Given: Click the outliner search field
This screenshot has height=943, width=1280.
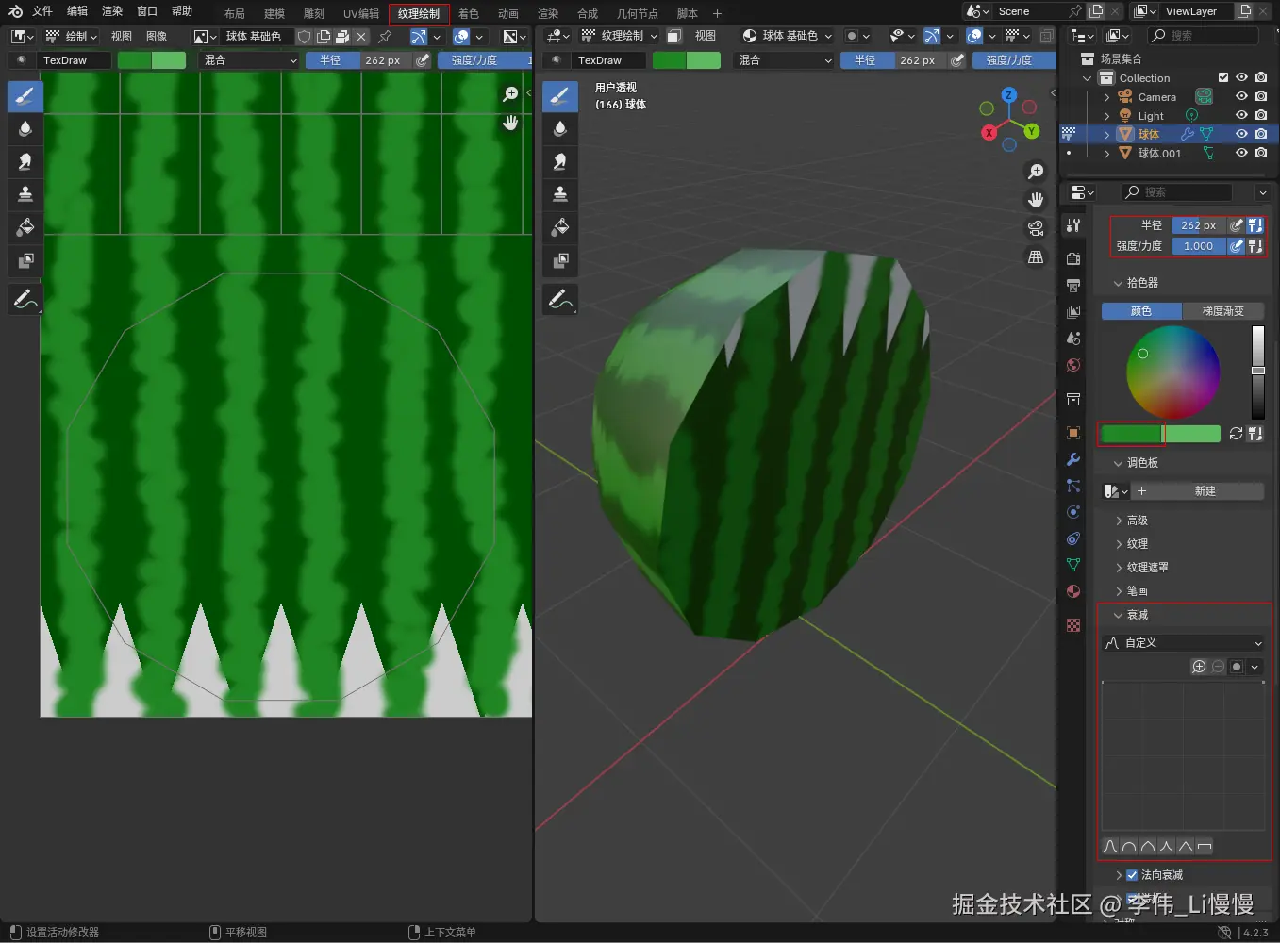Looking at the screenshot, I should [x=1203, y=36].
